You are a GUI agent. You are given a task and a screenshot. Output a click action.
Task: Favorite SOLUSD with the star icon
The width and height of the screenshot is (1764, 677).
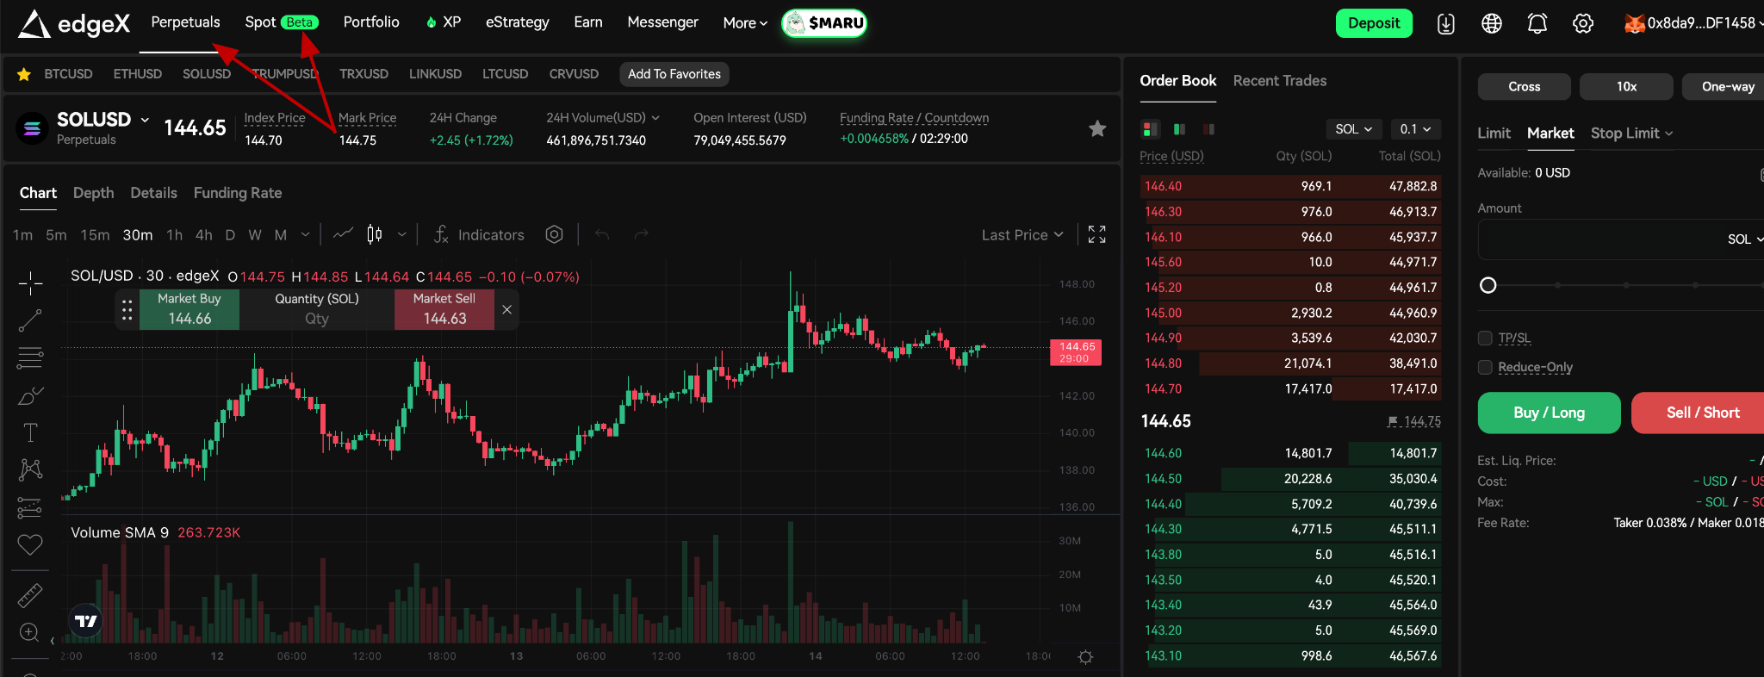[1097, 128]
